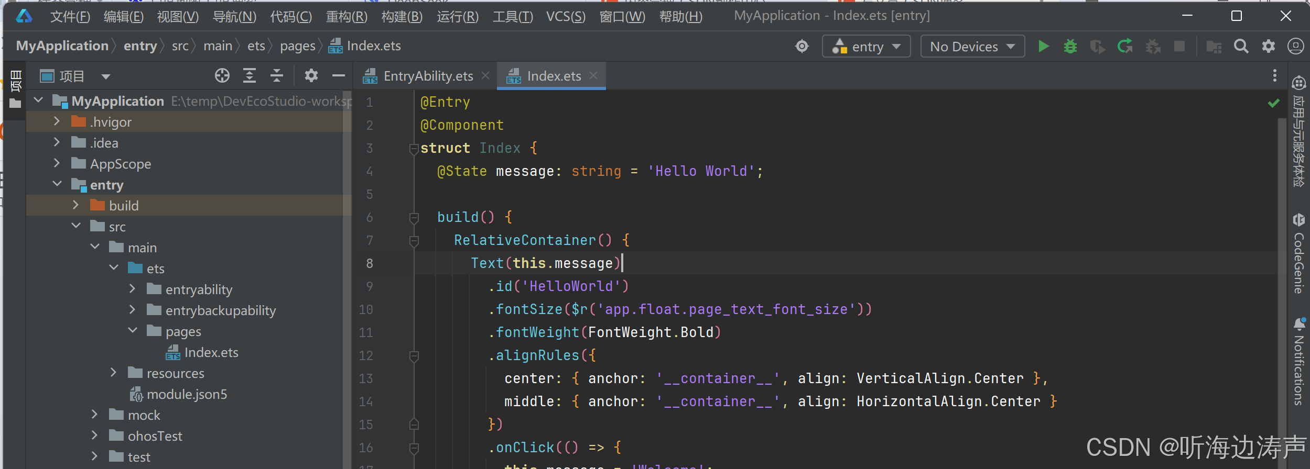1310x469 pixels.
Task: Select the ohosTest folder row
Action: (189, 436)
